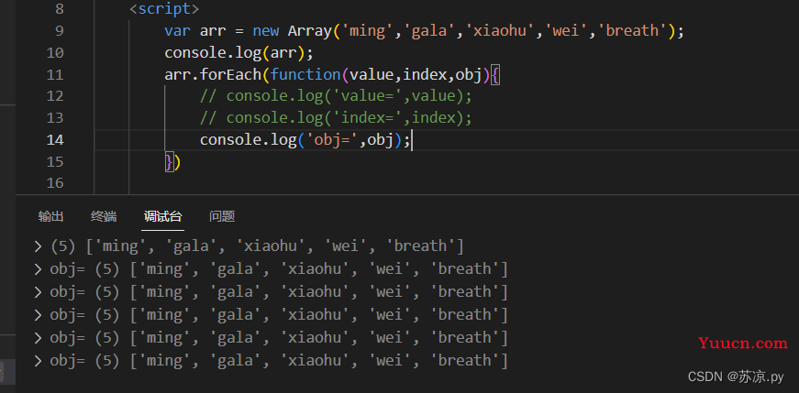Click line number 10 in the gutter
The image size is (799, 393).
55,53
